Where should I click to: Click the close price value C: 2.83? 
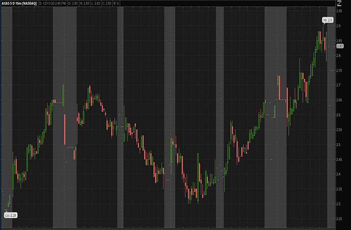(x=107, y=4)
